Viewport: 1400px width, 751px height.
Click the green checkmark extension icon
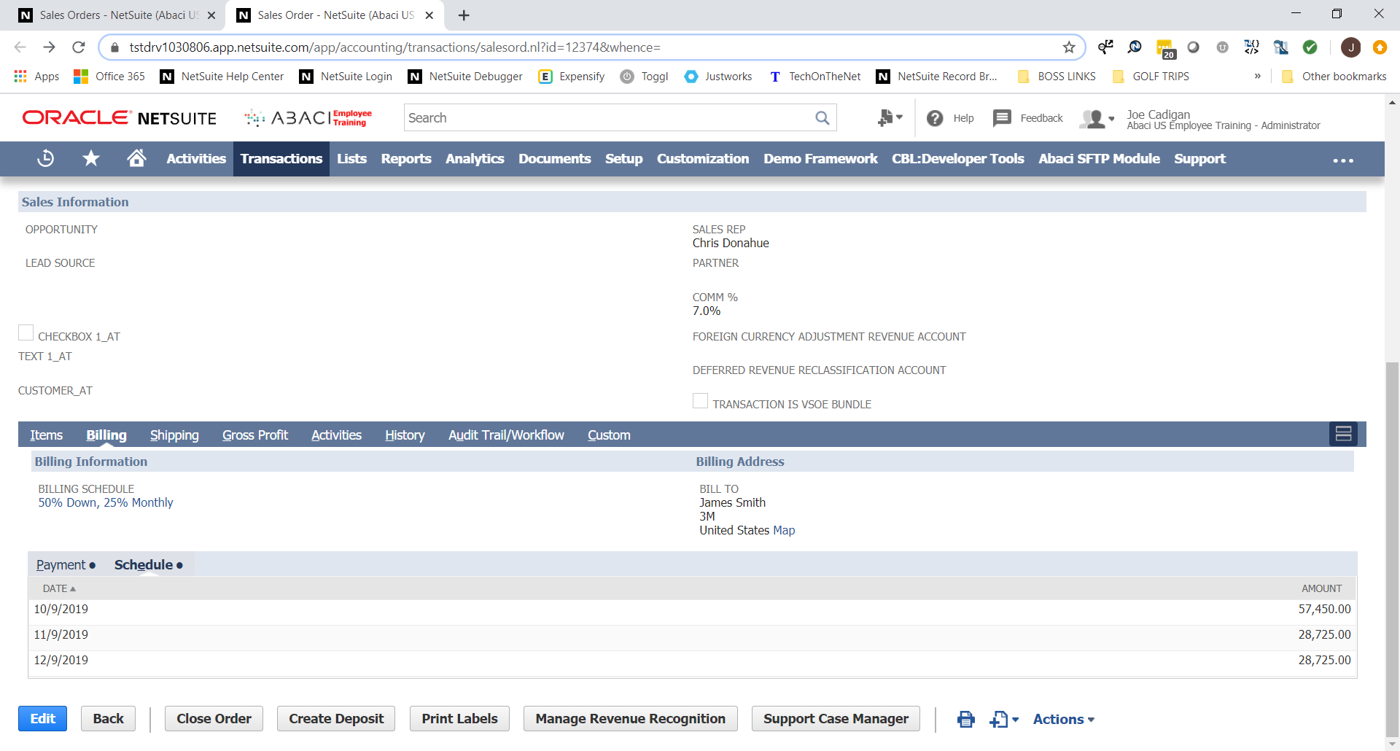point(1310,47)
